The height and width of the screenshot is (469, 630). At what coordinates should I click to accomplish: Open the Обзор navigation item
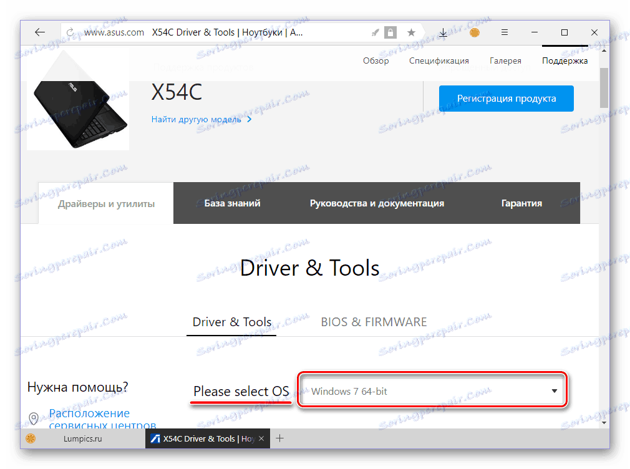[x=376, y=60]
